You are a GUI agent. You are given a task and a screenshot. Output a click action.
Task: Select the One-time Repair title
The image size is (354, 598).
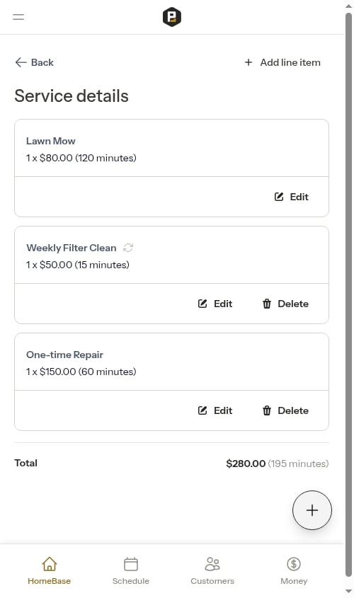[x=65, y=355]
